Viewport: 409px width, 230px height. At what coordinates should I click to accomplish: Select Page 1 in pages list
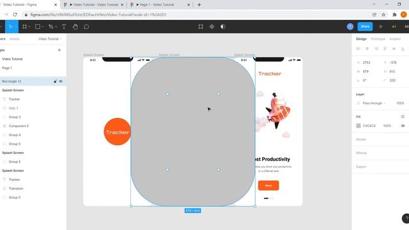(7, 68)
